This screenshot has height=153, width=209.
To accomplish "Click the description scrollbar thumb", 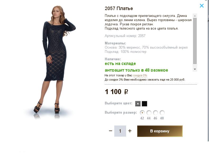I will 195,41.
